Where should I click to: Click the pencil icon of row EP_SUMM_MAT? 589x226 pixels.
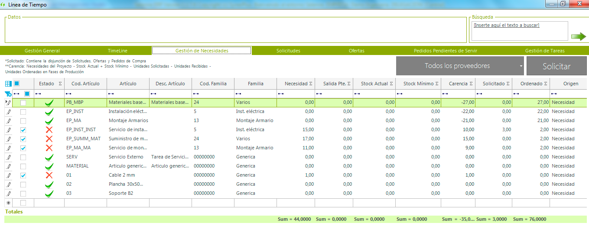pos(8,139)
